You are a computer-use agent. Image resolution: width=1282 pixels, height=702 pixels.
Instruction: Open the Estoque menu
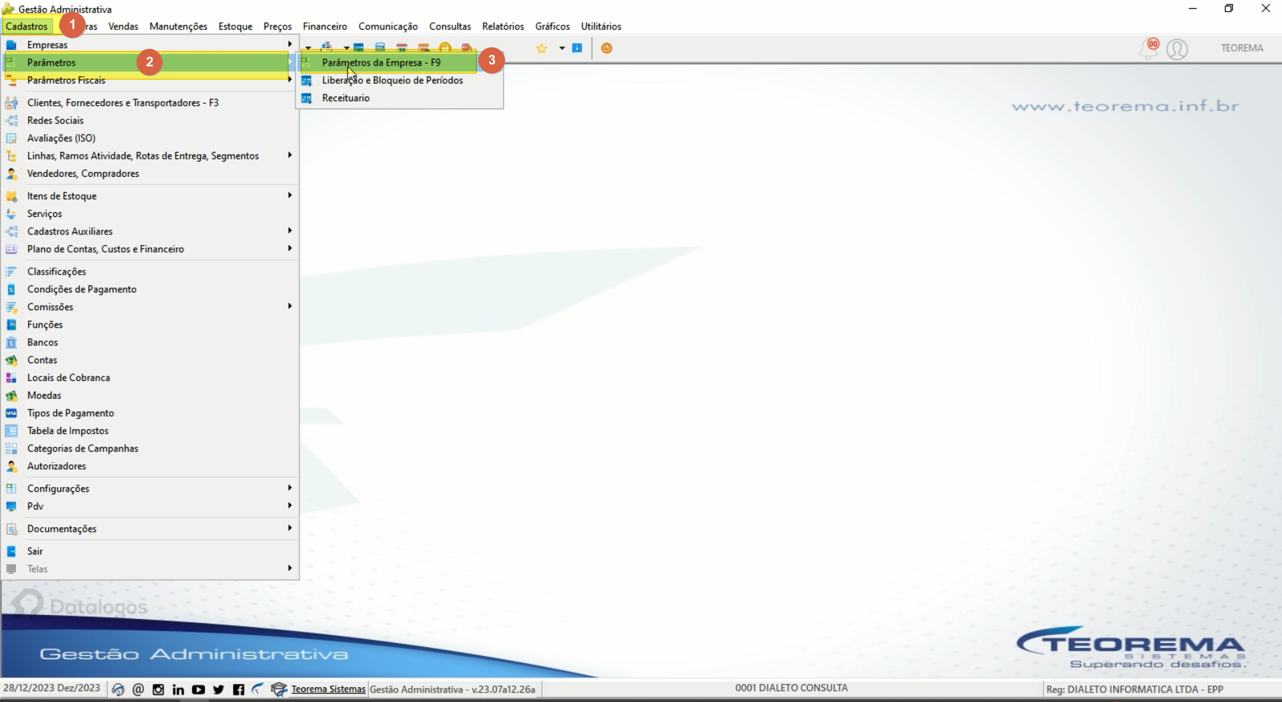click(x=235, y=26)
